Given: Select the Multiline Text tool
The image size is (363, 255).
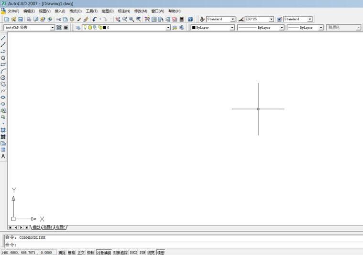Looking at the screenshot, I should coord(3,157).
